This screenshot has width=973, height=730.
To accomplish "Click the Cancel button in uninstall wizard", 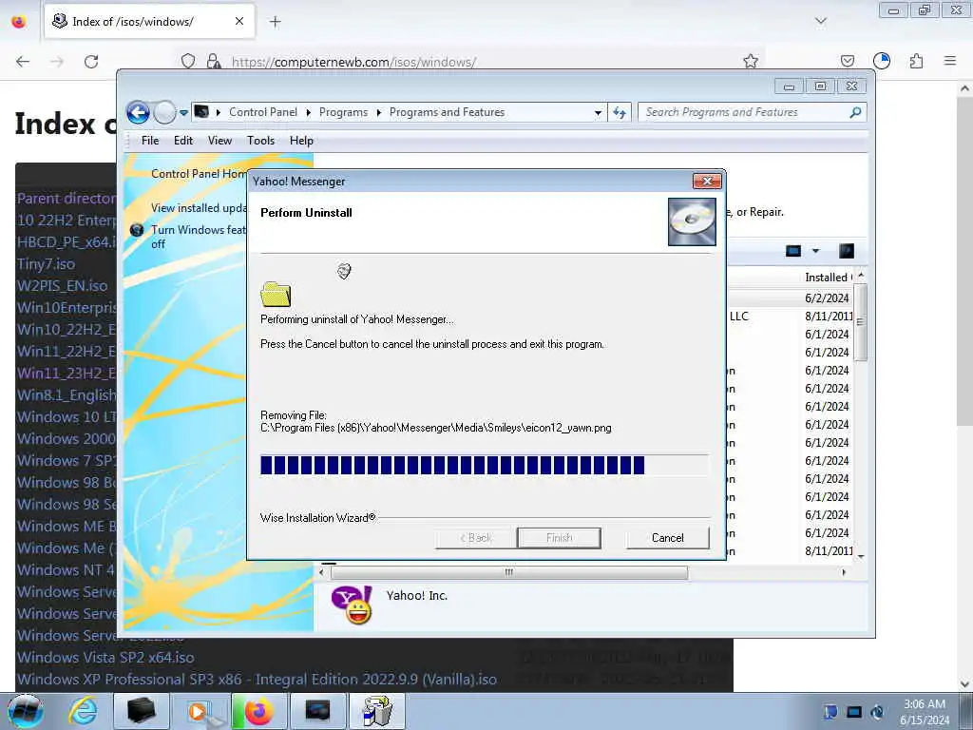I will (668, 538).
